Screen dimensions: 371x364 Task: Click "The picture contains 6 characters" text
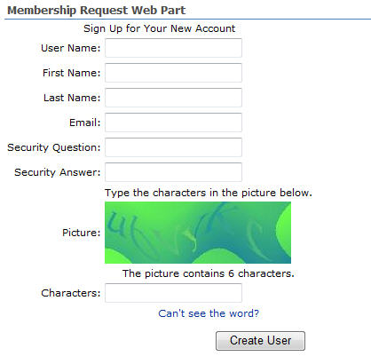tap(209, 273)
